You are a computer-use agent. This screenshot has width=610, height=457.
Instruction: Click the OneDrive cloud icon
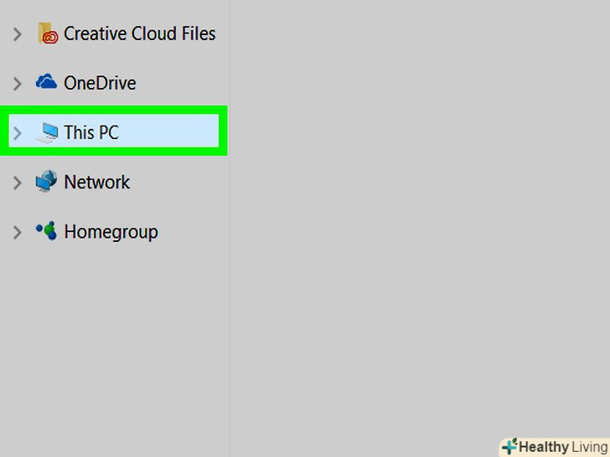(x=46, y=82)
